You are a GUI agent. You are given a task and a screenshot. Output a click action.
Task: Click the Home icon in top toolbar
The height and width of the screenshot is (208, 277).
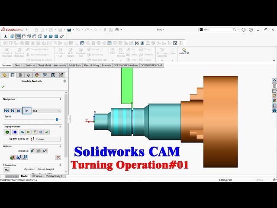click(x=36, y=30)
